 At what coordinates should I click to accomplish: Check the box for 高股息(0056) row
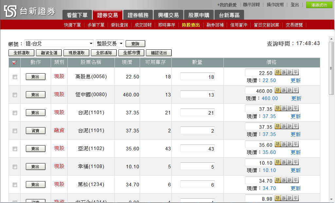(15, 77)
